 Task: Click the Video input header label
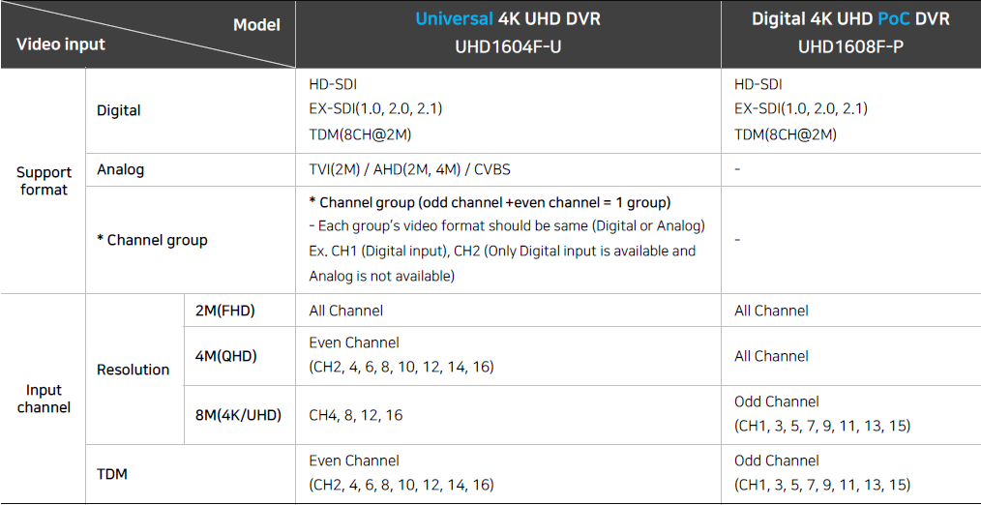click(x=61, y=45)
